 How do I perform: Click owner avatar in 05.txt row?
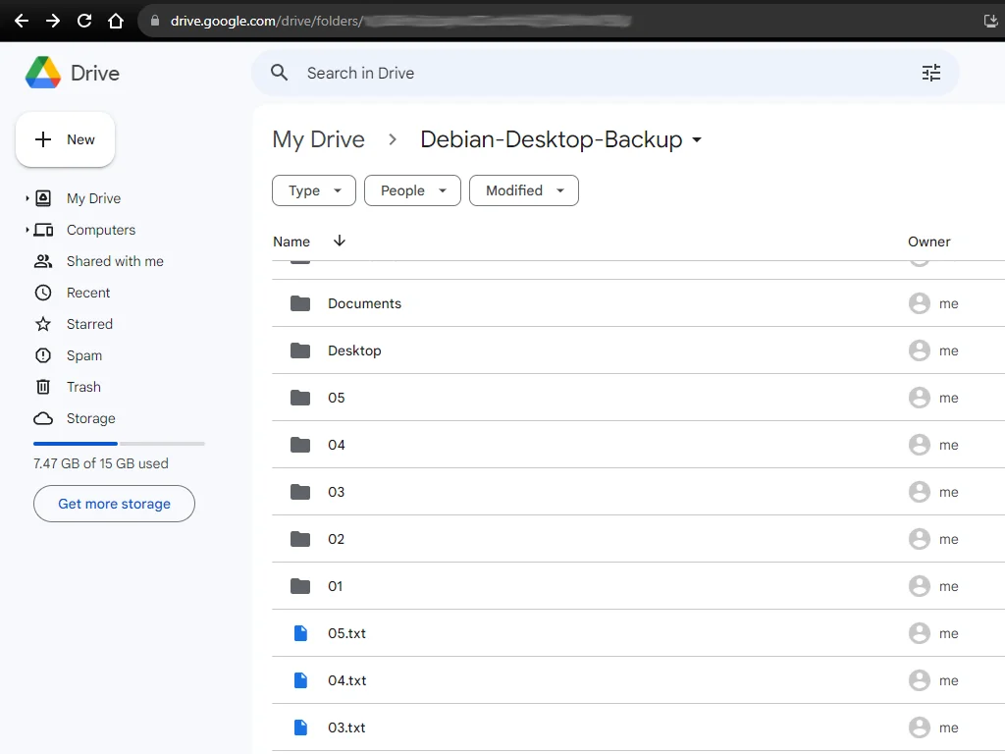coord(919,633)
